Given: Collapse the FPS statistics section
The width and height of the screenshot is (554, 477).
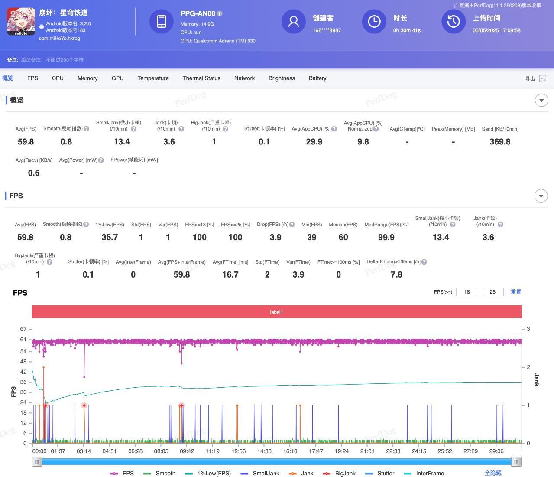Looking at the screenshot, I should 541,196.
